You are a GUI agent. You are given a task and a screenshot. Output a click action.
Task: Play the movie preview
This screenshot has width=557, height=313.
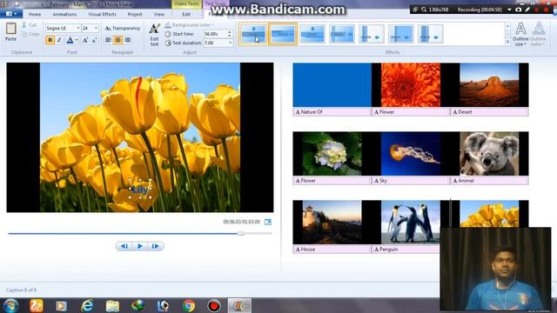pos(140,246)
